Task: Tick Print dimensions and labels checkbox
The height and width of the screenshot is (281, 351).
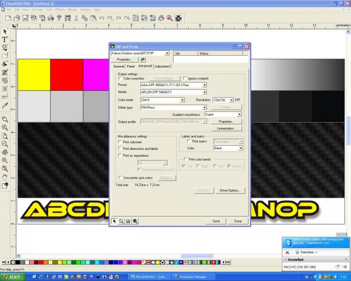Action: point(120,148)
